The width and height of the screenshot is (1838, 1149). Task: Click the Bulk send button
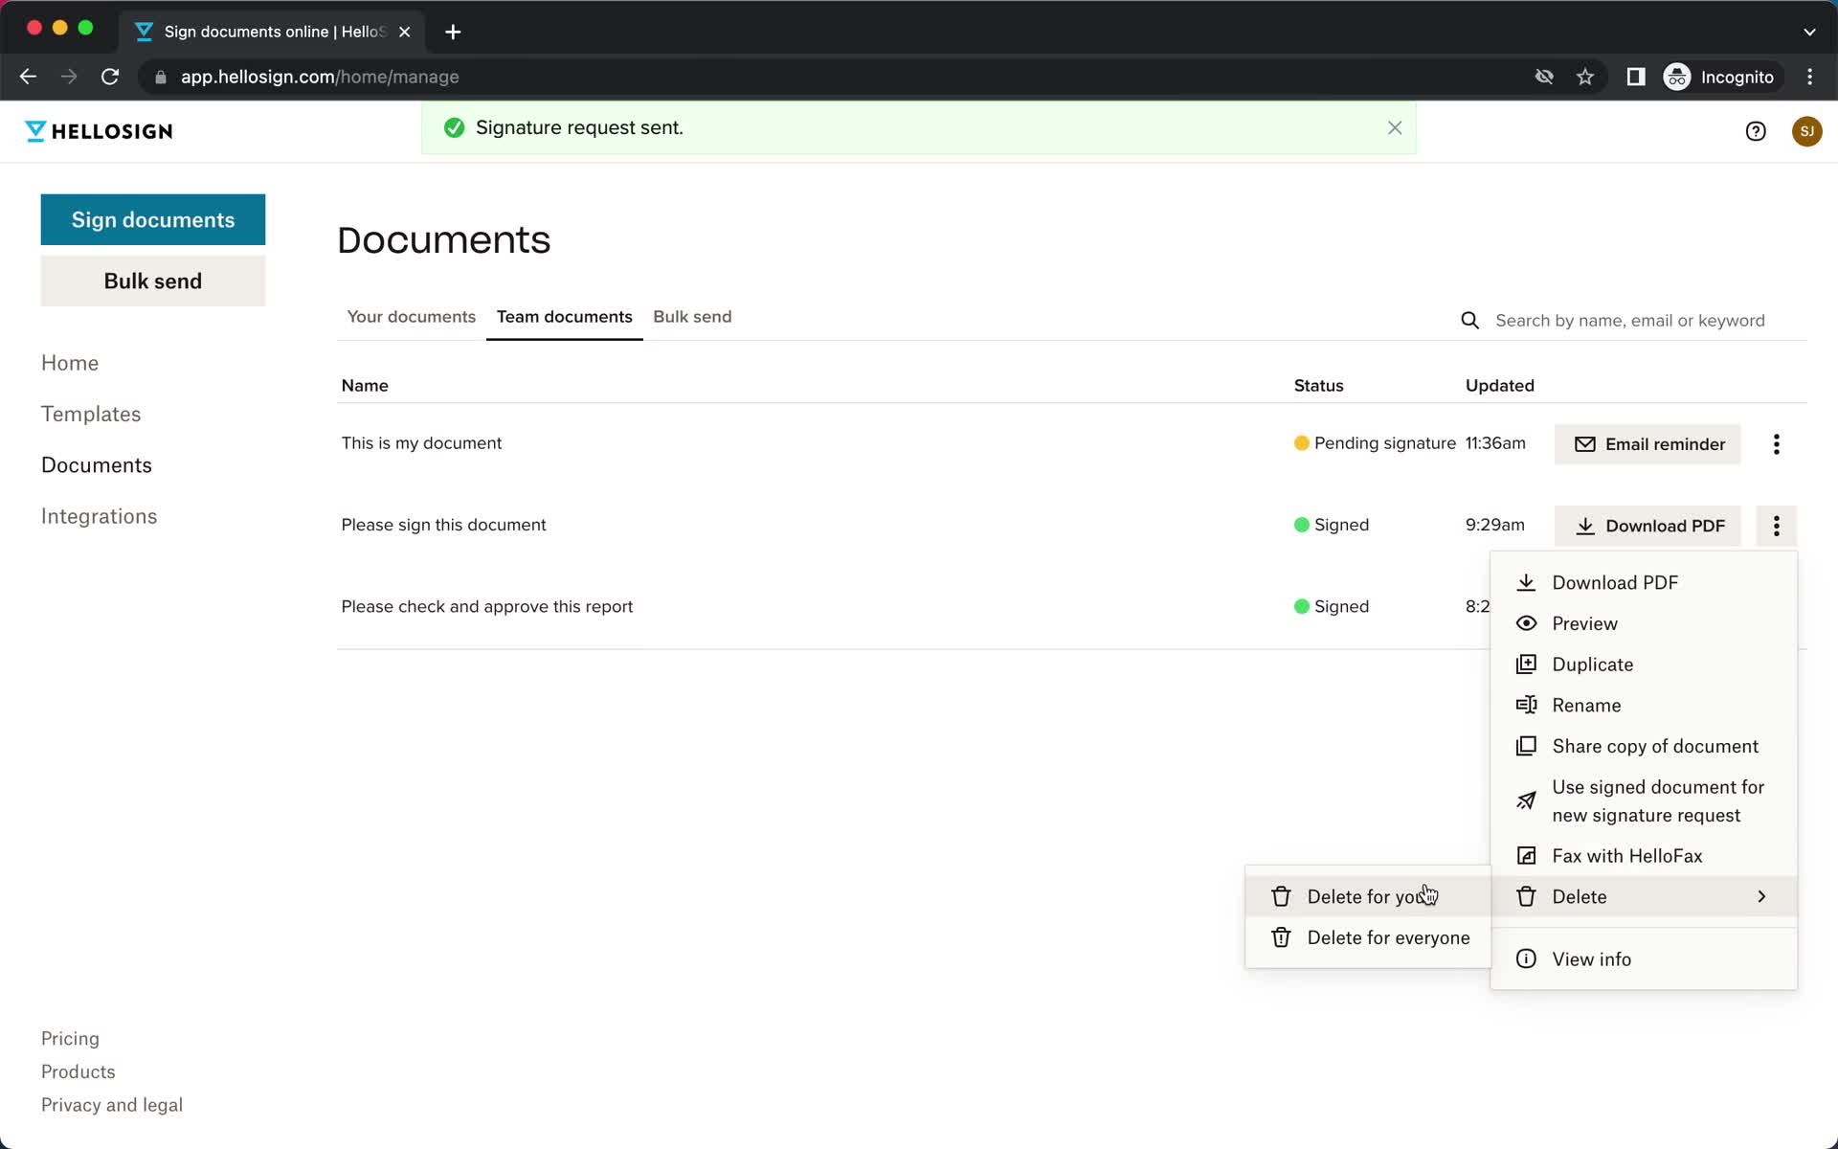coord(153,281)
